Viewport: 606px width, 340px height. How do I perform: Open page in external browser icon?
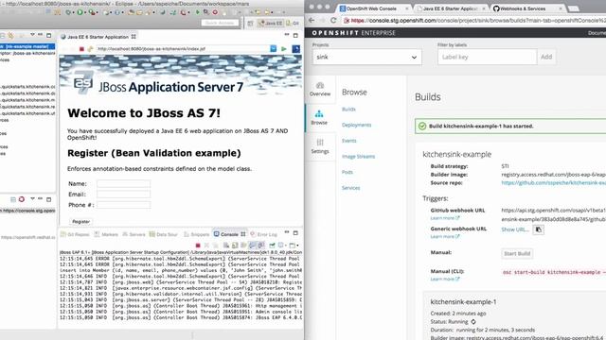[296, 49]
